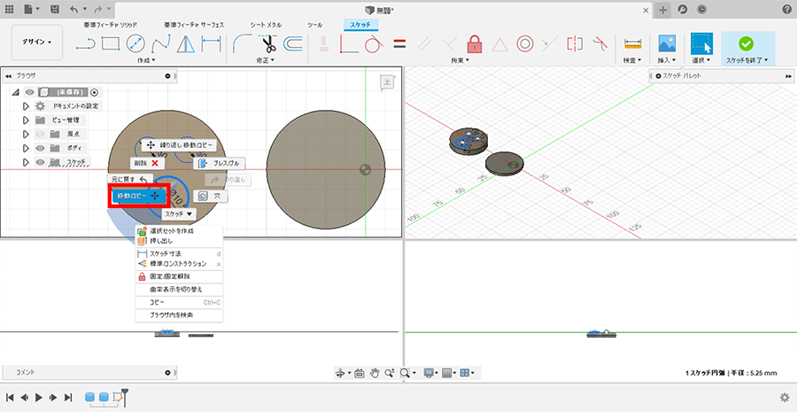Open the スケッチ dropdown in marking menu
Screen dimensions: 797x412
click(x=178, y=214)
